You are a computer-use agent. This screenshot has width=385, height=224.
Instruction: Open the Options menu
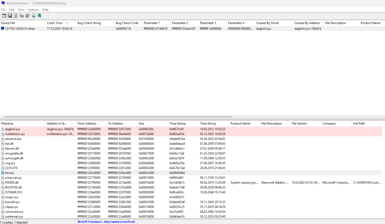click(x=33, y=10)
